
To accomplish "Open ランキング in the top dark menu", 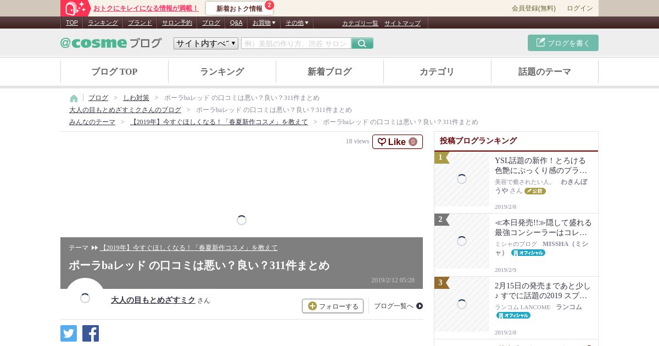I will (x=103, y=23).
